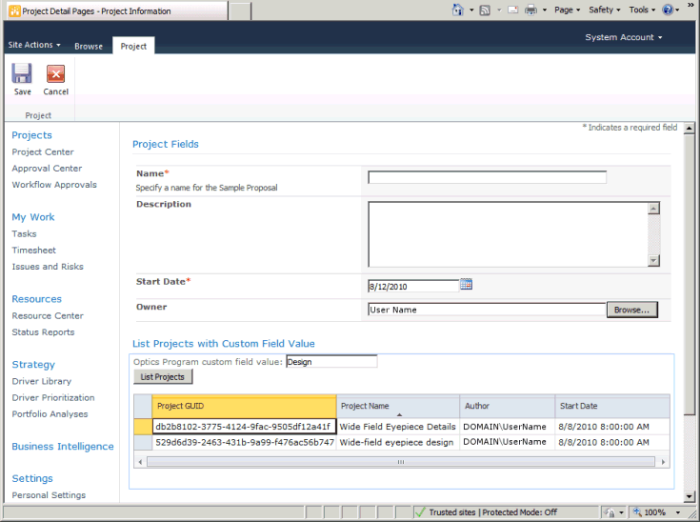700x522 pixels.
Task: Click the Project Detail Pages tab favicon
Action: click(14, 11)
